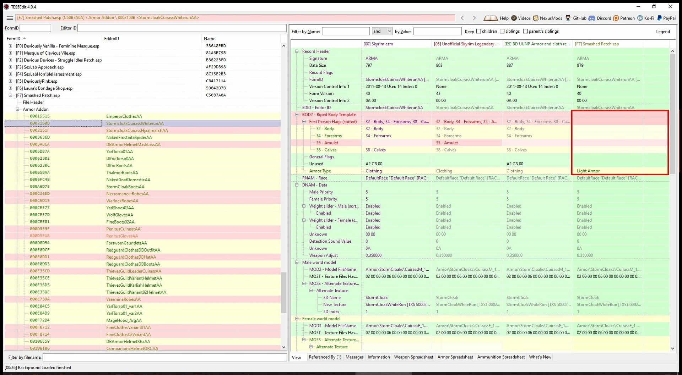Image resolution: width=682 pixels, height=375 pixels.
Task: Open the hamburger menu icon
Action: coord(10,18)
